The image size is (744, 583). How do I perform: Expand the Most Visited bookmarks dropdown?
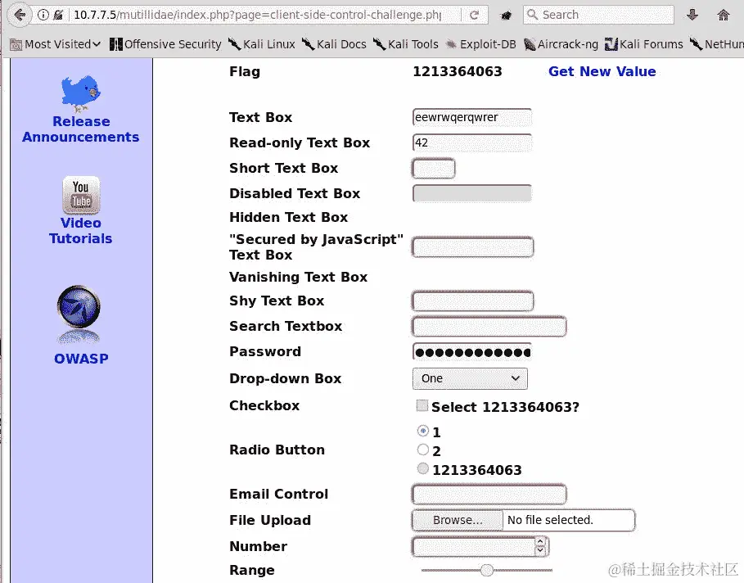(56, 44)
